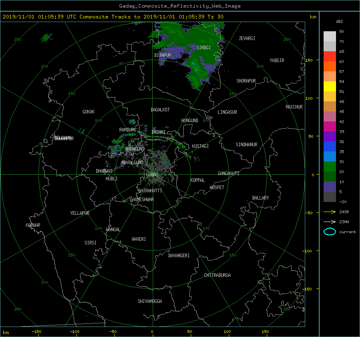
Task: Click the HUBLI label
Action: point(112,179)
